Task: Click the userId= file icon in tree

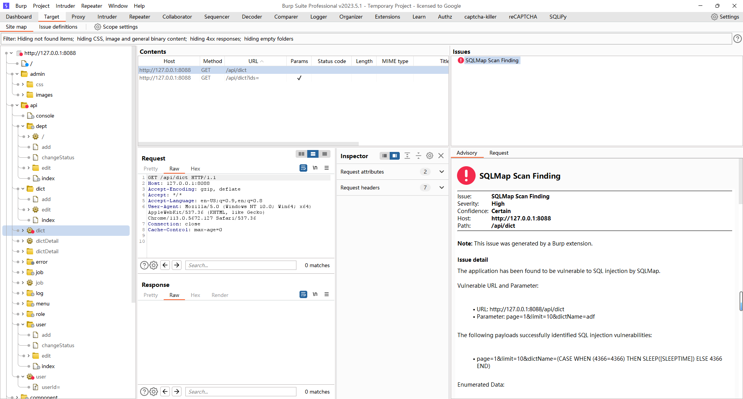Action: tap(36, 387)
